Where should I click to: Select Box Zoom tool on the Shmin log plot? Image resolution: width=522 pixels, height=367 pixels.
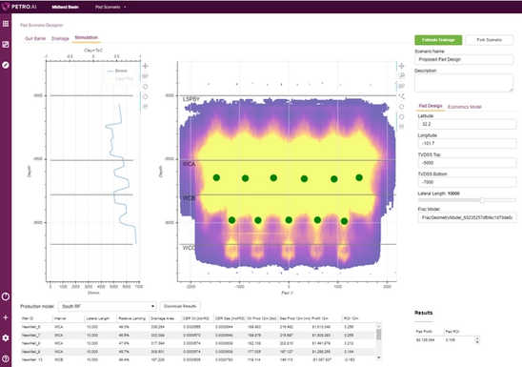(x=145, y=76)
